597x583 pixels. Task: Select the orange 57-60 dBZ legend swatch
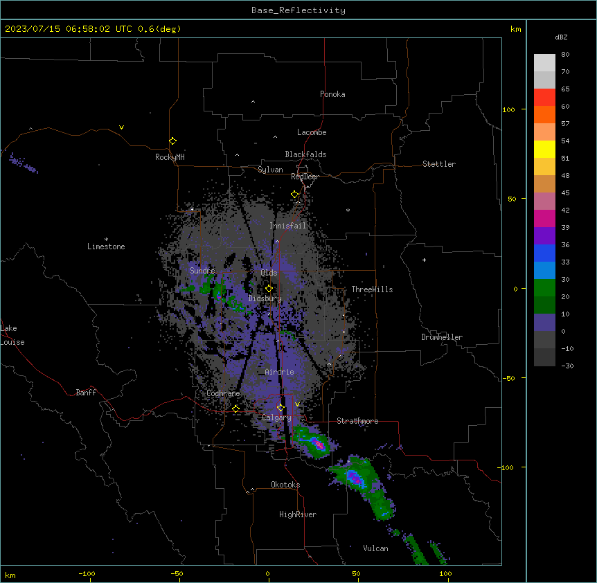(x=544, y=114)
